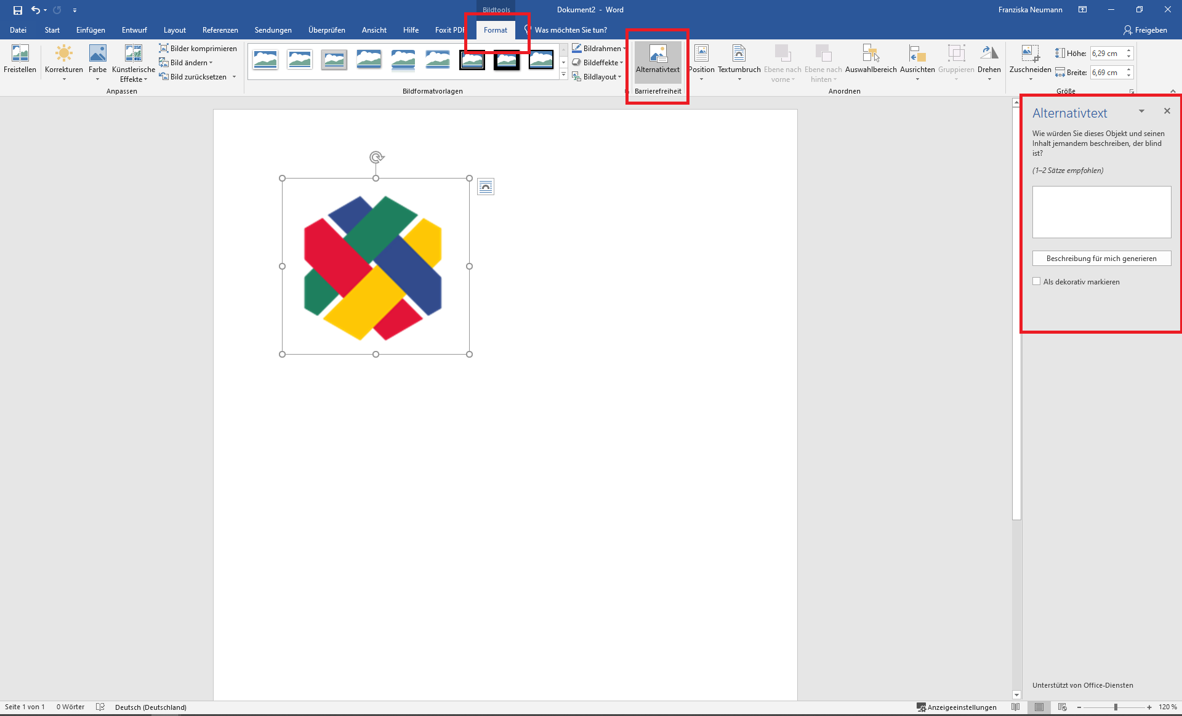
Task: Check Als dekorativ markieren checkbox
Action: coord(1037,281)
